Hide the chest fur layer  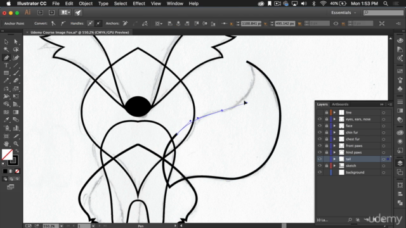tap(320, 139)
